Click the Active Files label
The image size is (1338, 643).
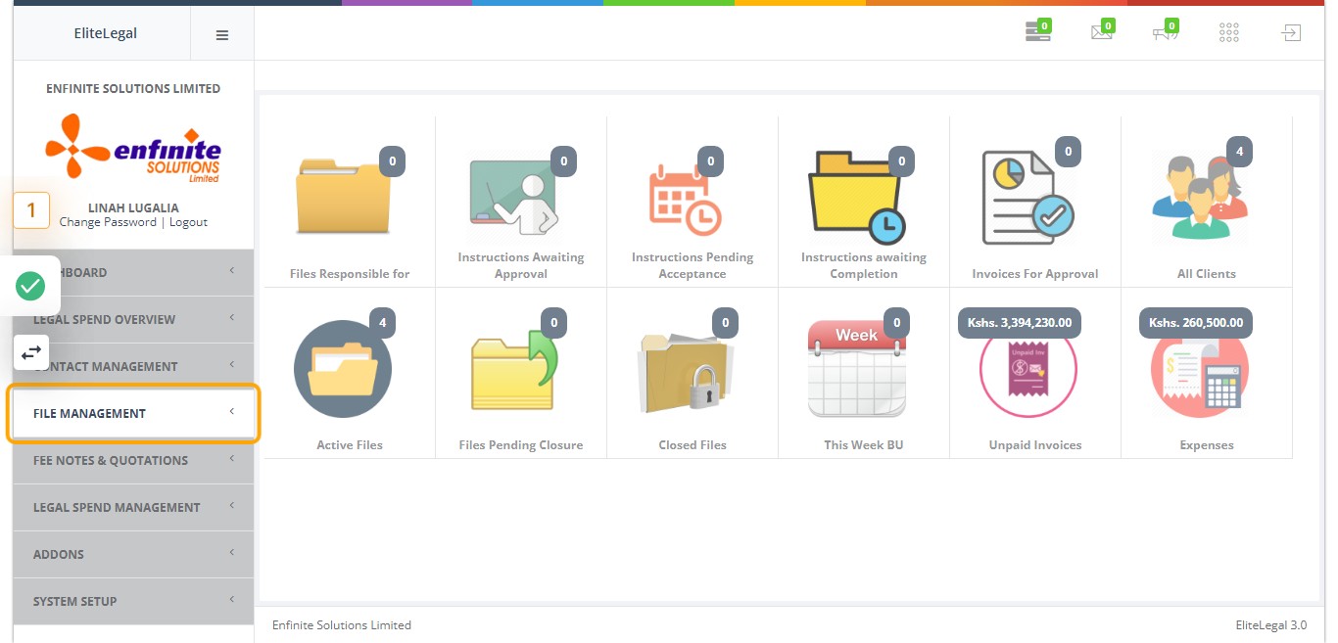click(x=350, y=445)
